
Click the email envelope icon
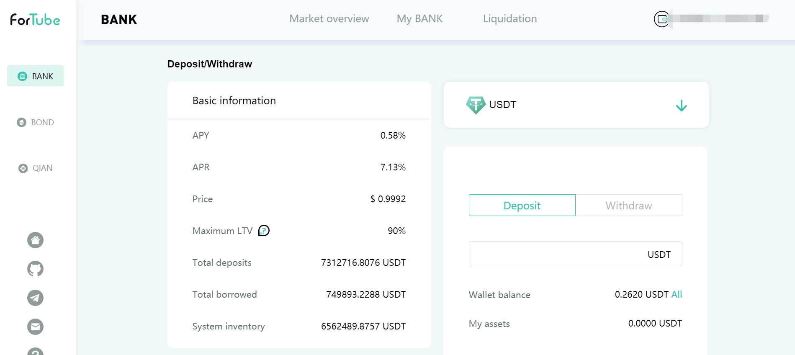click(35, 327)
